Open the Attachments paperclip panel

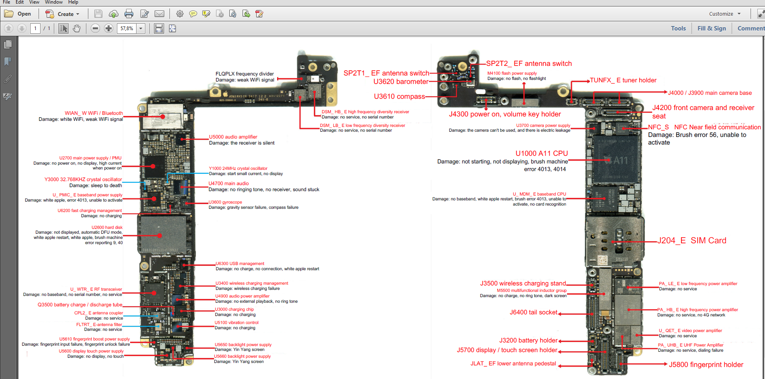point(8,79)
